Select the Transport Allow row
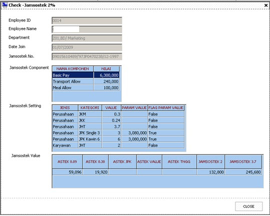Viewport: 270px width, 216px height. coord(86,81)
